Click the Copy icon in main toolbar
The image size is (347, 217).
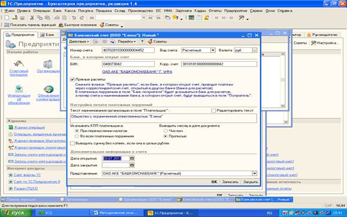click(40, 17)
